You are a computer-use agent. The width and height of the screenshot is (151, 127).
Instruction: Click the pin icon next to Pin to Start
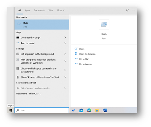coord(76,59)
